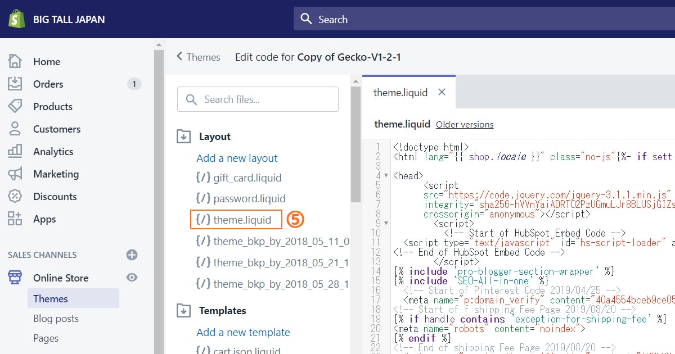
Task: Click the SALES CHANNELS heading
Action: pyautogui.click(x=42, y=255)
